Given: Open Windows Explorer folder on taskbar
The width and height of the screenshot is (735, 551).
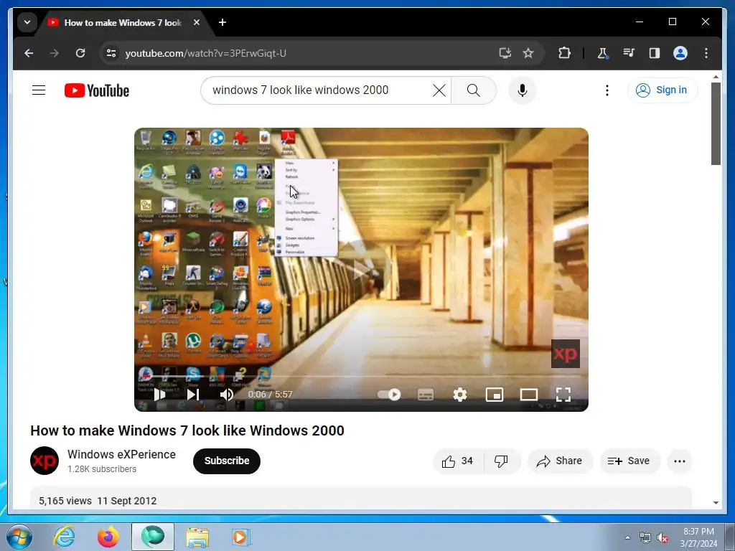Looking at the screenshot, I should tap(197, 537).
